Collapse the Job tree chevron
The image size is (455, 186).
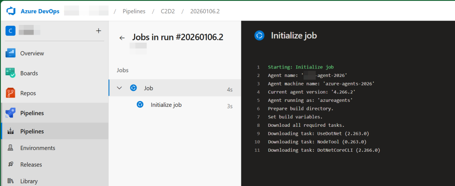point(119,88)
